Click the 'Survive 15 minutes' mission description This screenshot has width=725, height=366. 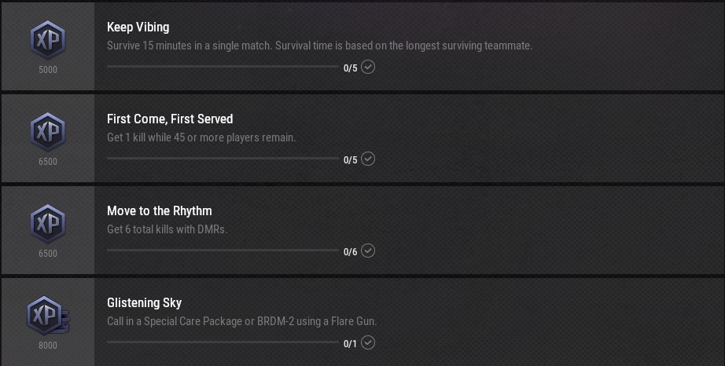(319, 46)
